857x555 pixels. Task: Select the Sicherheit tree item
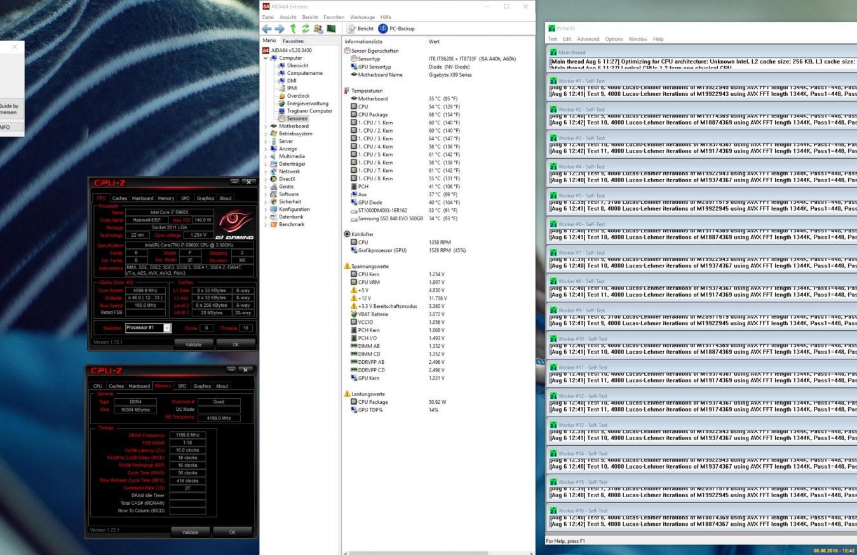(x=286, y=202)
